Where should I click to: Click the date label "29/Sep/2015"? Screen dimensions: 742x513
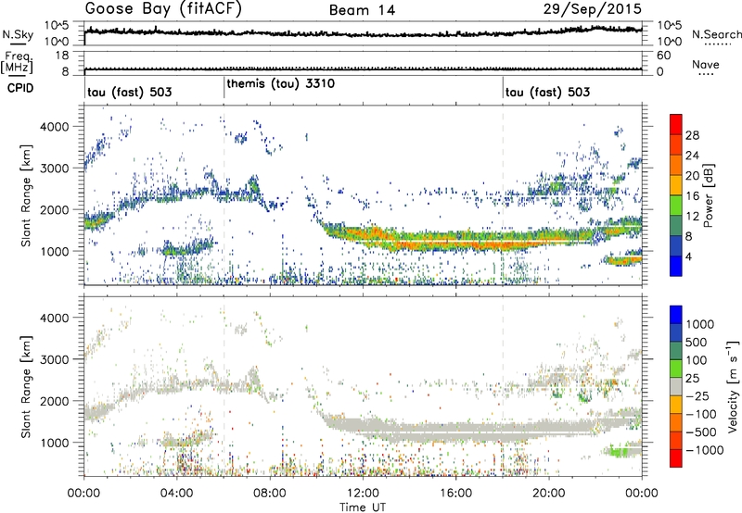pyautogui.click(x=593, y=8)
